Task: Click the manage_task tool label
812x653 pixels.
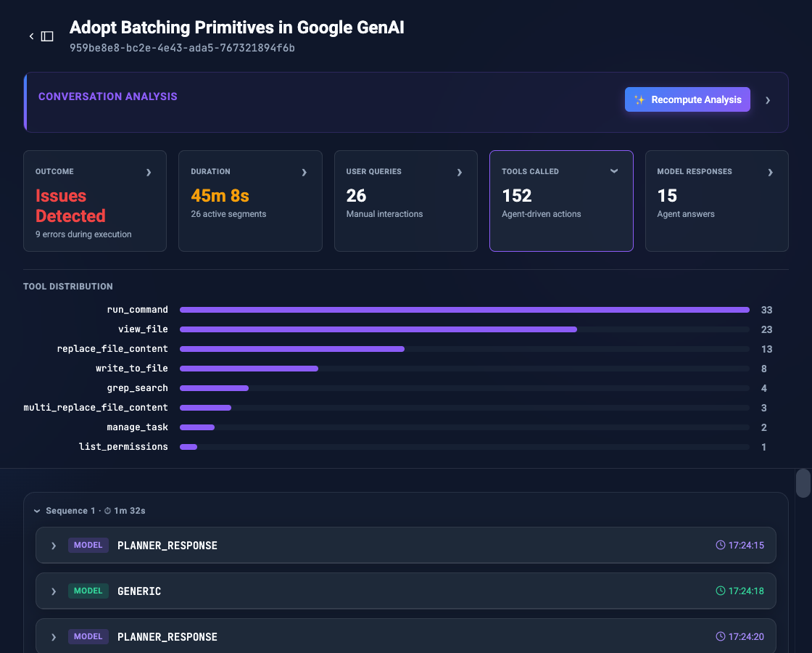Action: tap(137, 427)
